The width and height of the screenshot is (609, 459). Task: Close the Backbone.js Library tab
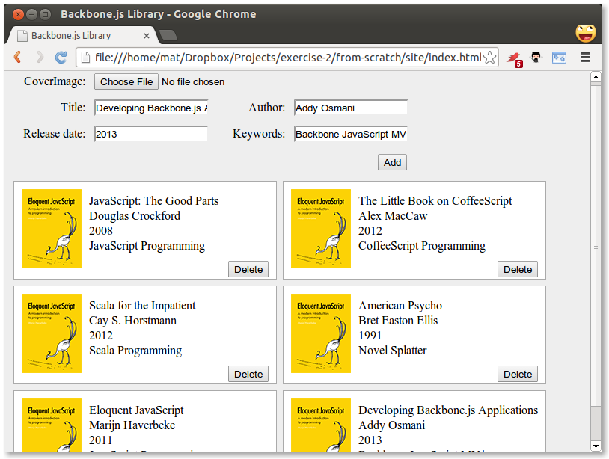(x=147, y=36)
